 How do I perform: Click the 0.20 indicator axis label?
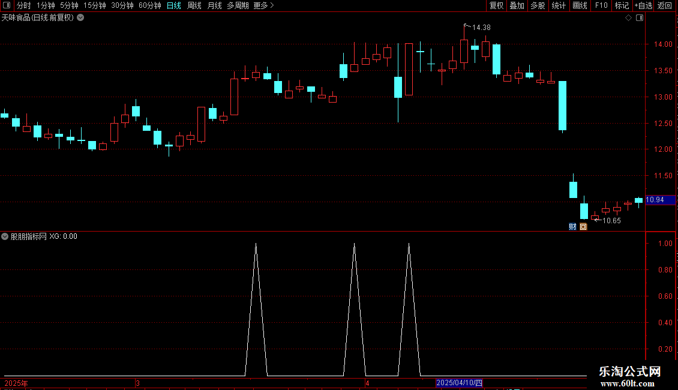pos(665,349)
